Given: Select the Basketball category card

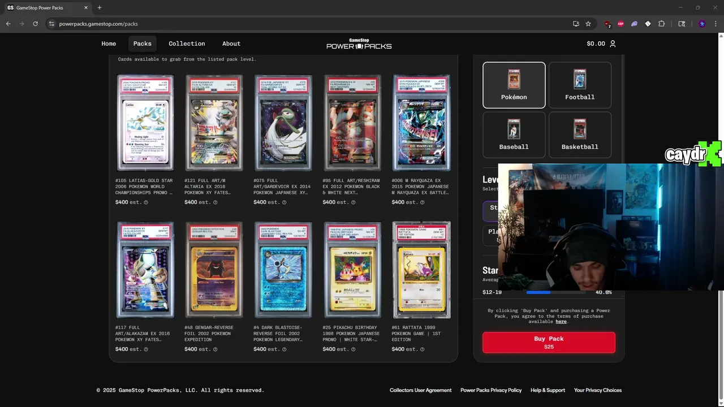Looking at the screenshot, I should click(580, 135).
